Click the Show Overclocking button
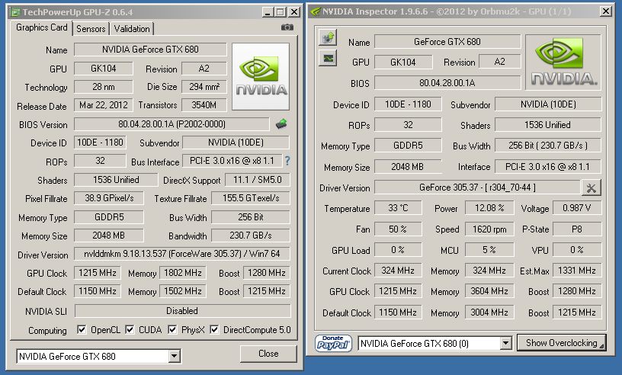This screenshot has width=622, height=375. (561, 343)
